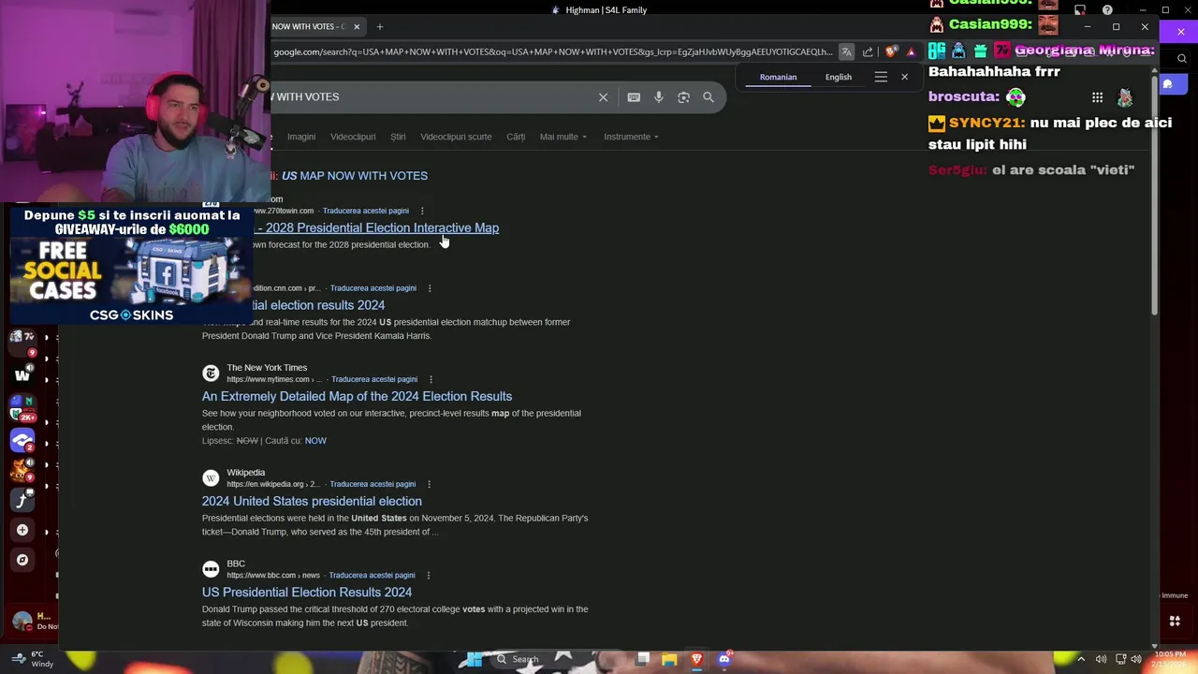Open the blue wave logo Discord server
This screenshot has width=1198, height=674.
click(x=22, y=439)
